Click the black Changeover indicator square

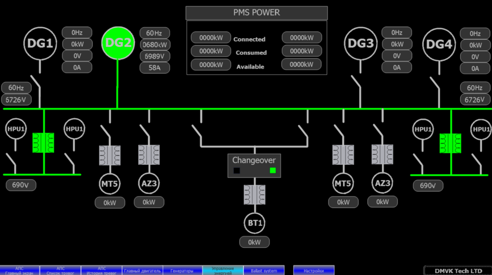(236, 171)
